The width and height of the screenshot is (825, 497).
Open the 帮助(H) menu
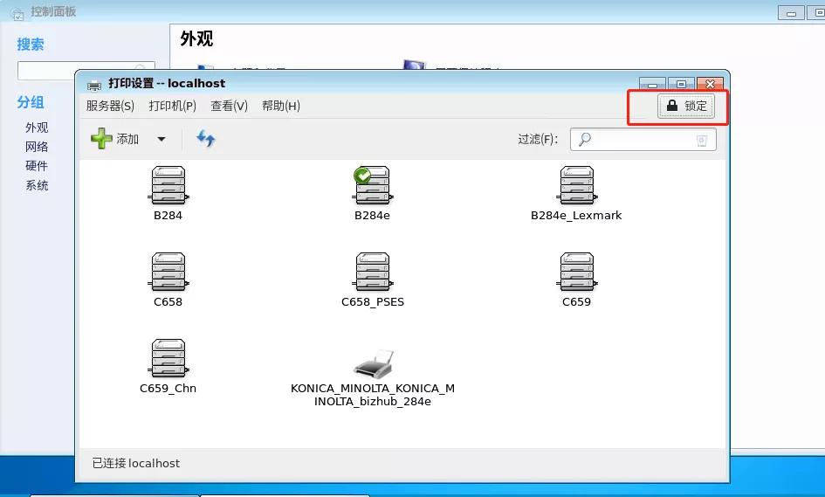(281, 106)
